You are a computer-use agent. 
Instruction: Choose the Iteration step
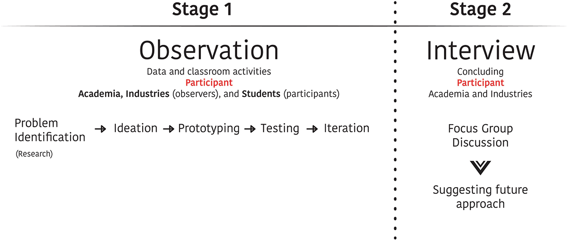(x=346, y=129)
